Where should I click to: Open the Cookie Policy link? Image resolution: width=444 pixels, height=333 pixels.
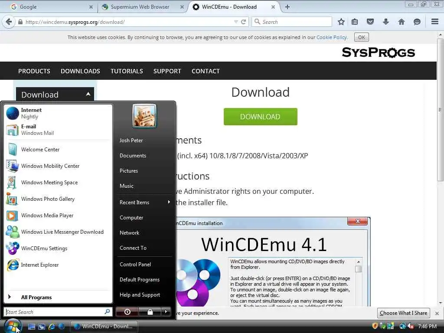click(x=331, y=37)
